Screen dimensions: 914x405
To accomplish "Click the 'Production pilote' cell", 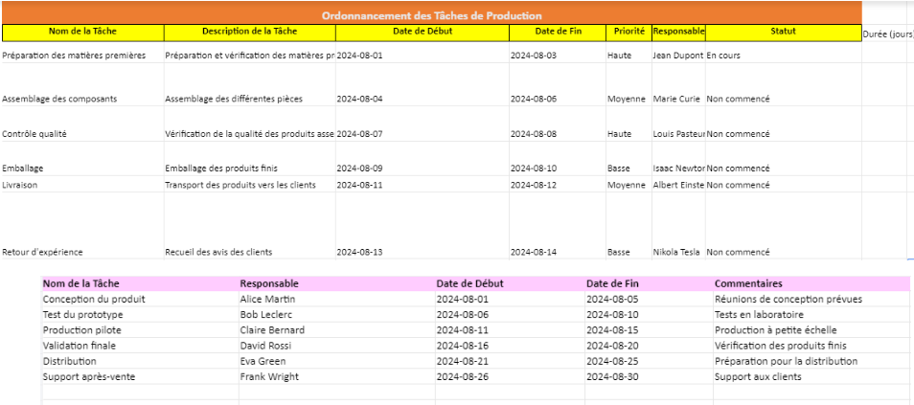I will [x=140, y=329].
